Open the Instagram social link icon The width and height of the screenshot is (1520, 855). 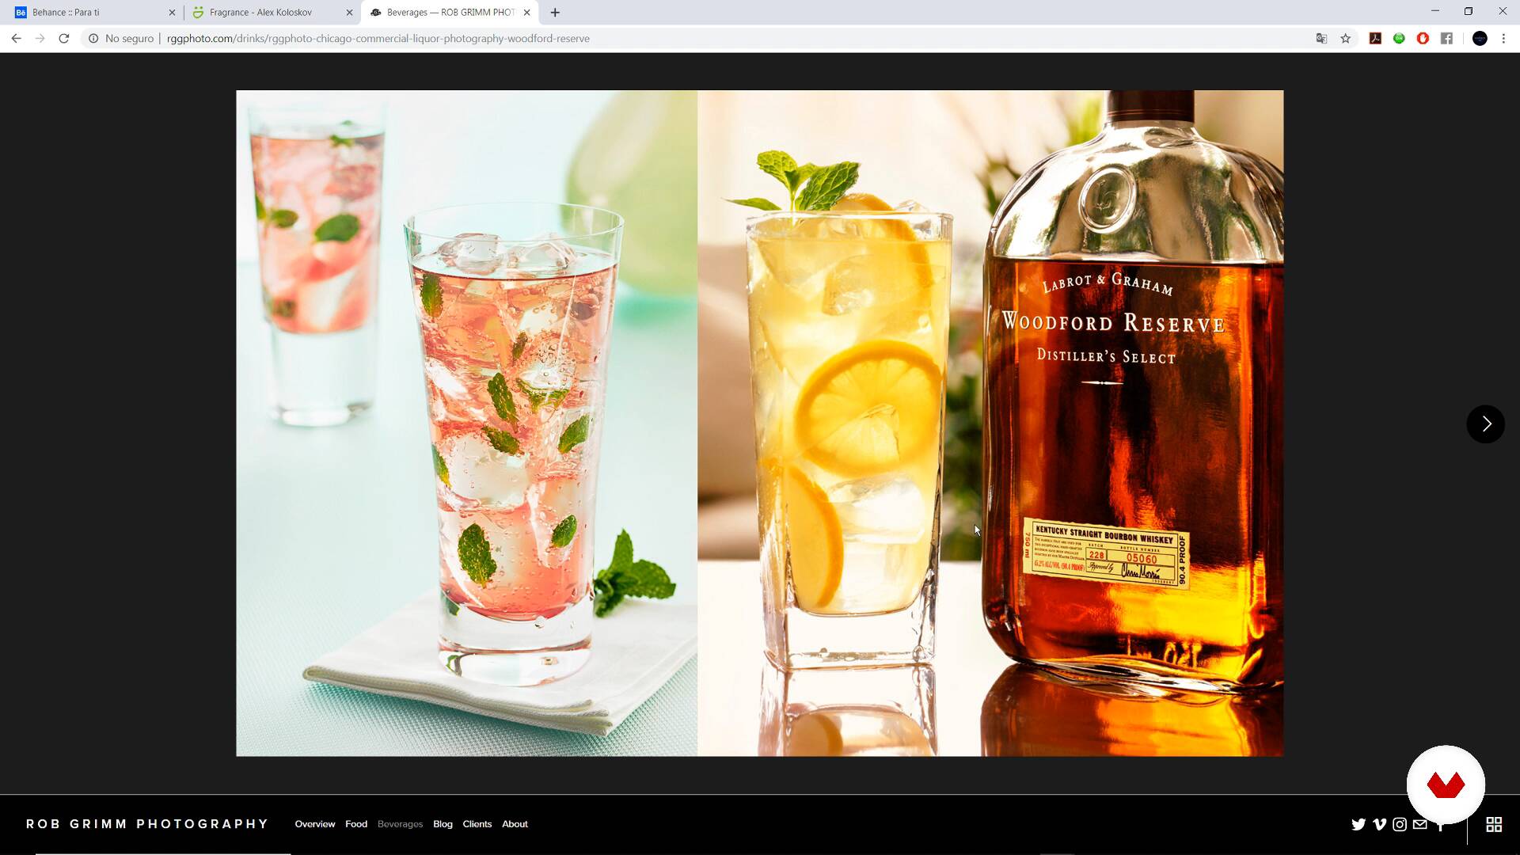click(1400, 824)
